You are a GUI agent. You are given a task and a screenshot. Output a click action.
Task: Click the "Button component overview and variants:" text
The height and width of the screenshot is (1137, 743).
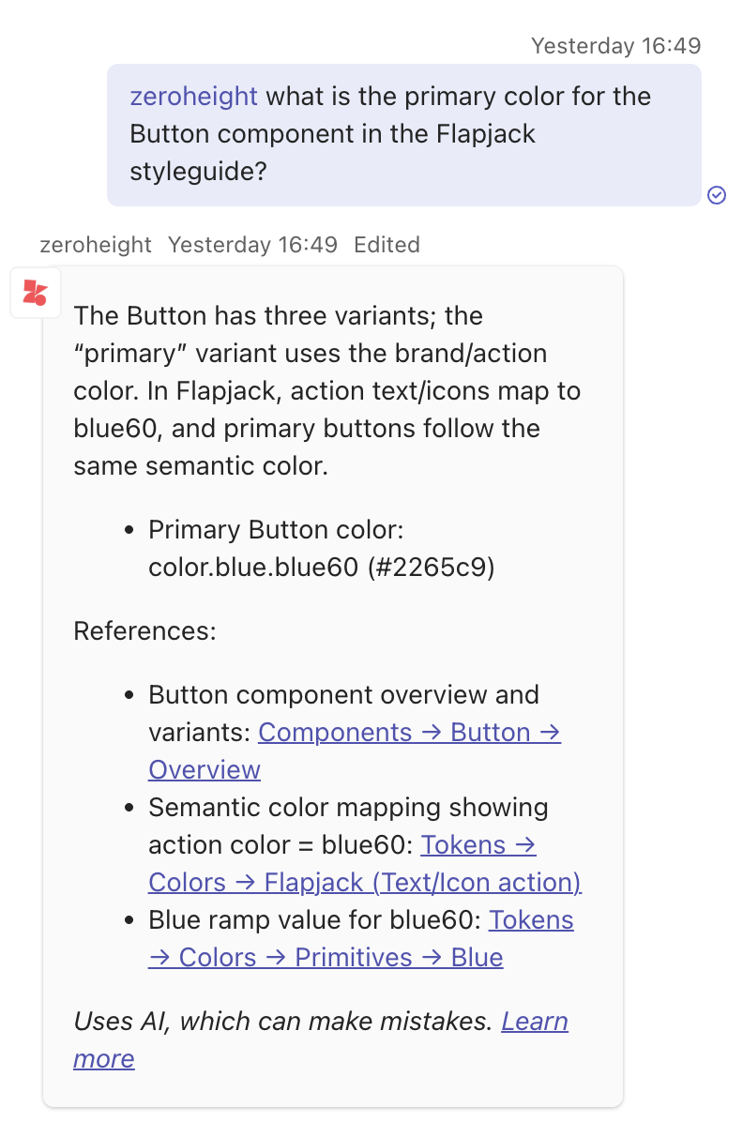point(343,695)
